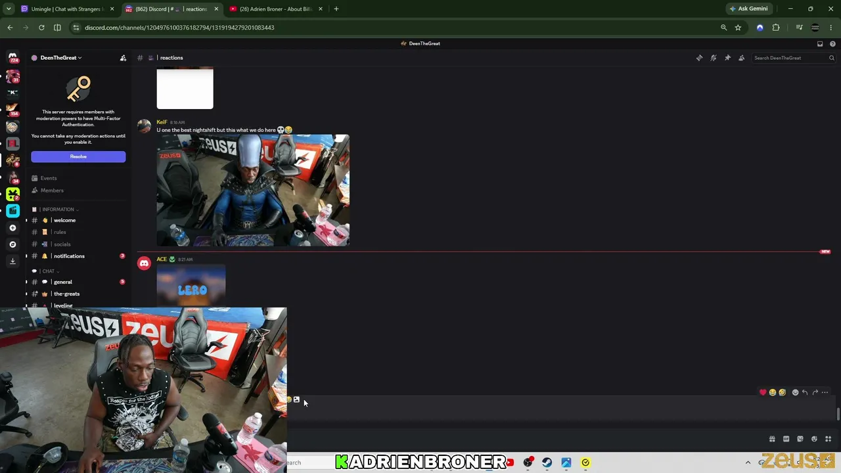Bookmark this page with the star icon
841x473 pixels.
click(738, 28)
